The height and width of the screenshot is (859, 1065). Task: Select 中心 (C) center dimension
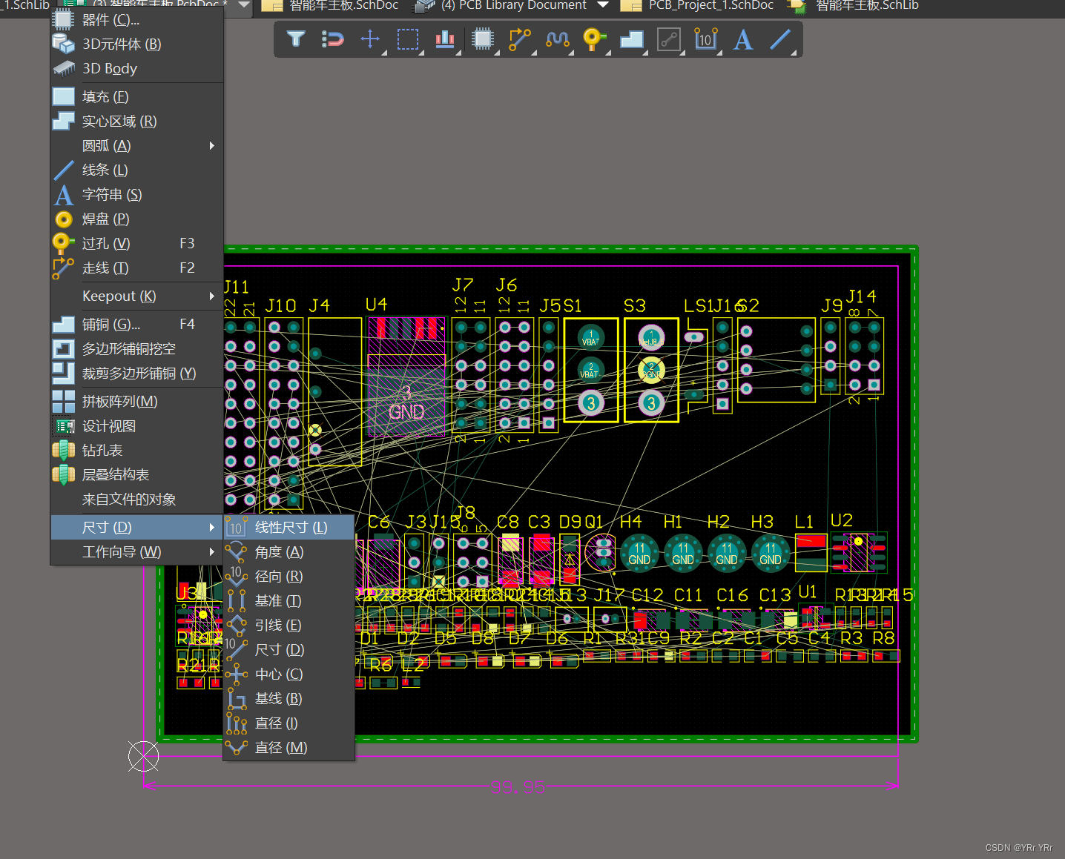tap(289, 674)
